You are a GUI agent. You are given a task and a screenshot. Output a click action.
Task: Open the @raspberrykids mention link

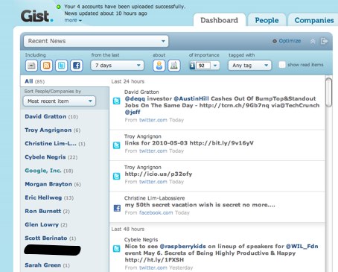182,247
